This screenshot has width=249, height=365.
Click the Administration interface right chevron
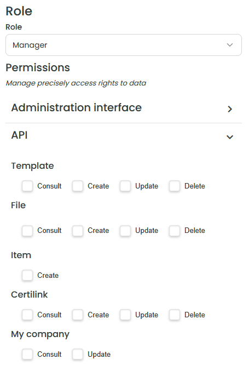pos(230,109)
